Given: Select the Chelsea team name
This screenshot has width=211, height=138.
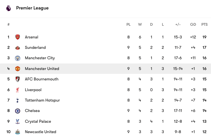Looking at the screenshot, I should (32, 111).
